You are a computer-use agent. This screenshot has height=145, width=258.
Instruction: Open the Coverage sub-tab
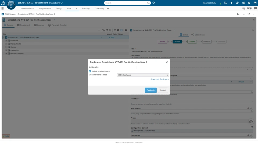coord(39,25)
